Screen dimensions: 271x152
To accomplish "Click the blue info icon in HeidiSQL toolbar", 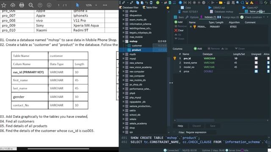I will [180, 3].
